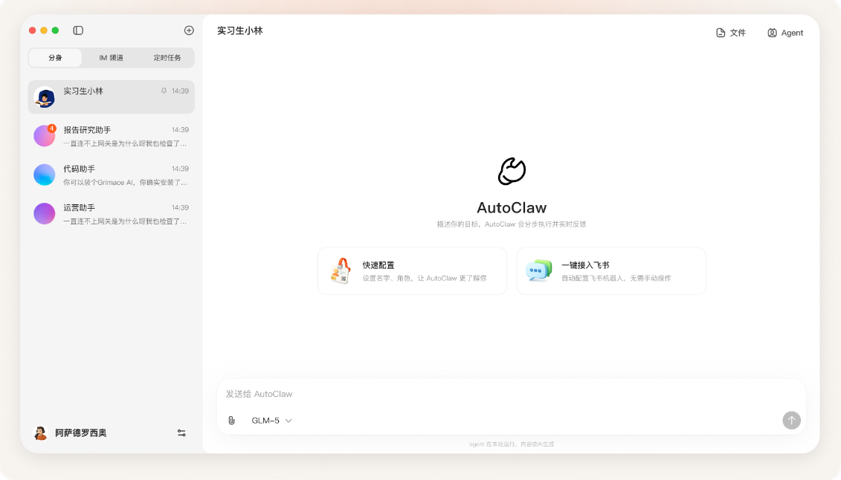841x480 pixels.
Task: Open the Agent button in header
Action: coord(785,33)
